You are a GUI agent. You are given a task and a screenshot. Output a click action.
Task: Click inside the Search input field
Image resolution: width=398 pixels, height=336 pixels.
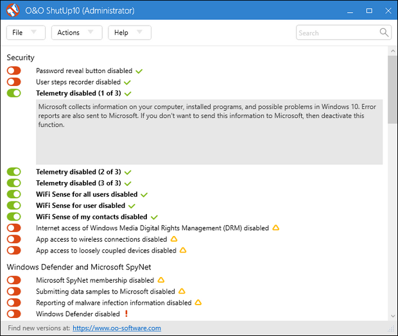click(336, 33)
